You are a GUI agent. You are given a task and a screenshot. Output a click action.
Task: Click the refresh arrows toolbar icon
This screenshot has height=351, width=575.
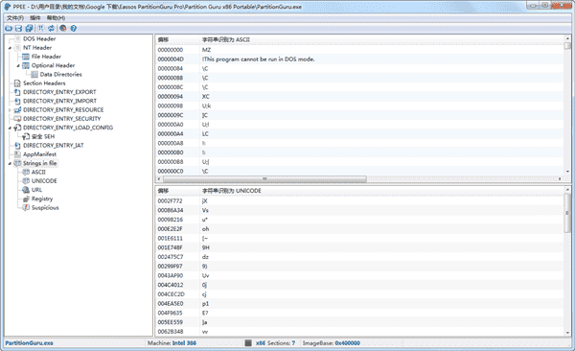(51, 28)
